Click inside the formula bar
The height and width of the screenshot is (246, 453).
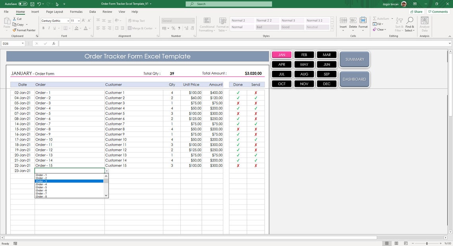[159, 44]
